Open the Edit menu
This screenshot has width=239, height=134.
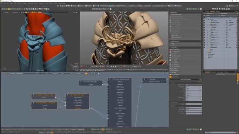(x=4, y=3)
